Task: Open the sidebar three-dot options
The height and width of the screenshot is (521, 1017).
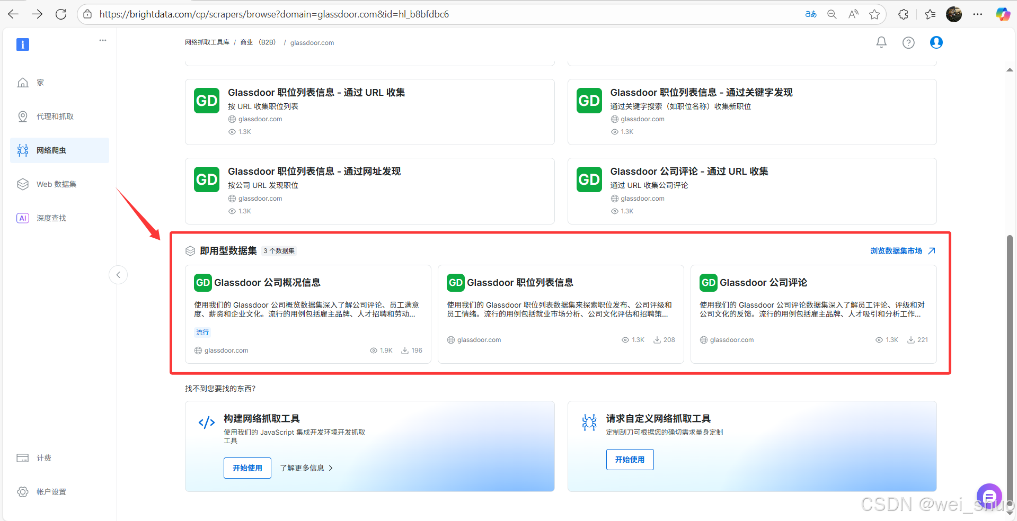Action: pos(103,40)
